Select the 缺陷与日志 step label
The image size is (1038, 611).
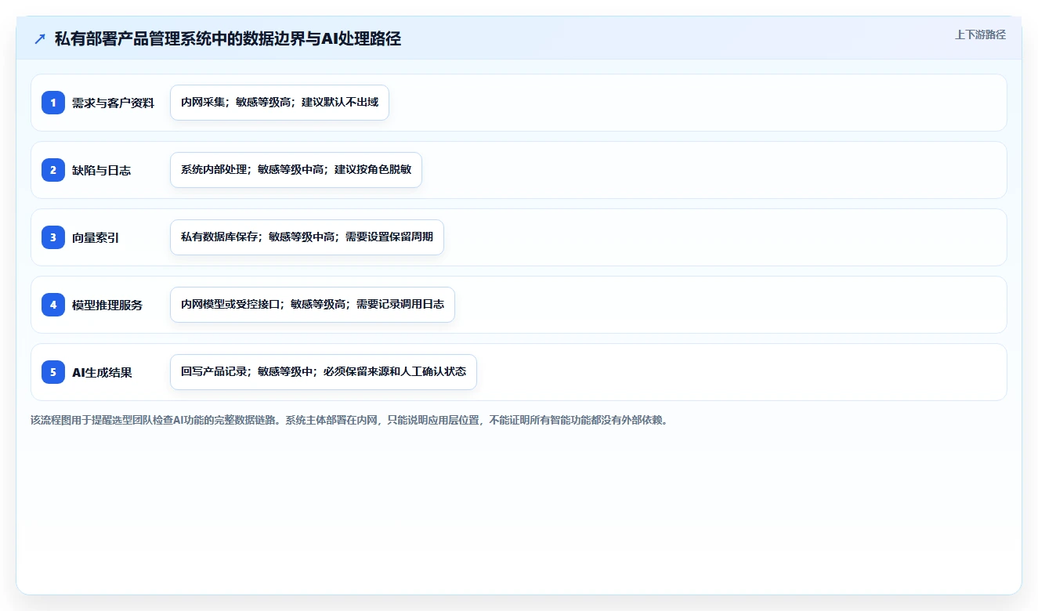[101, 171]
